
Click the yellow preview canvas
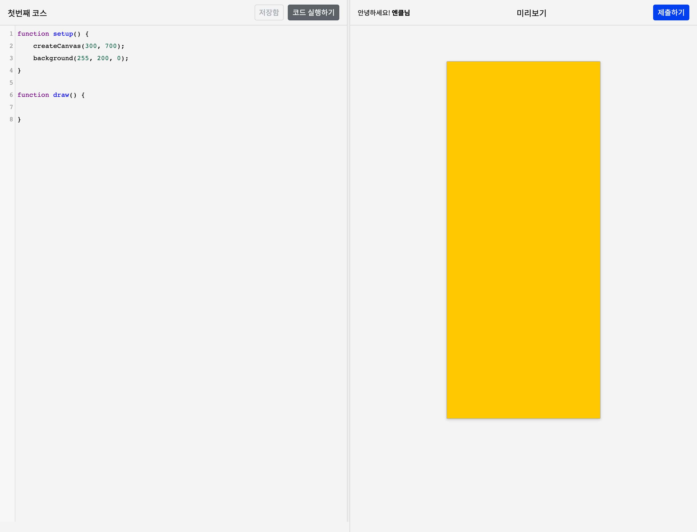click(523, 240)
